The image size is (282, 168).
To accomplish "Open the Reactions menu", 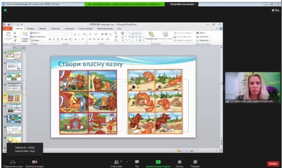I will (195, 162).
